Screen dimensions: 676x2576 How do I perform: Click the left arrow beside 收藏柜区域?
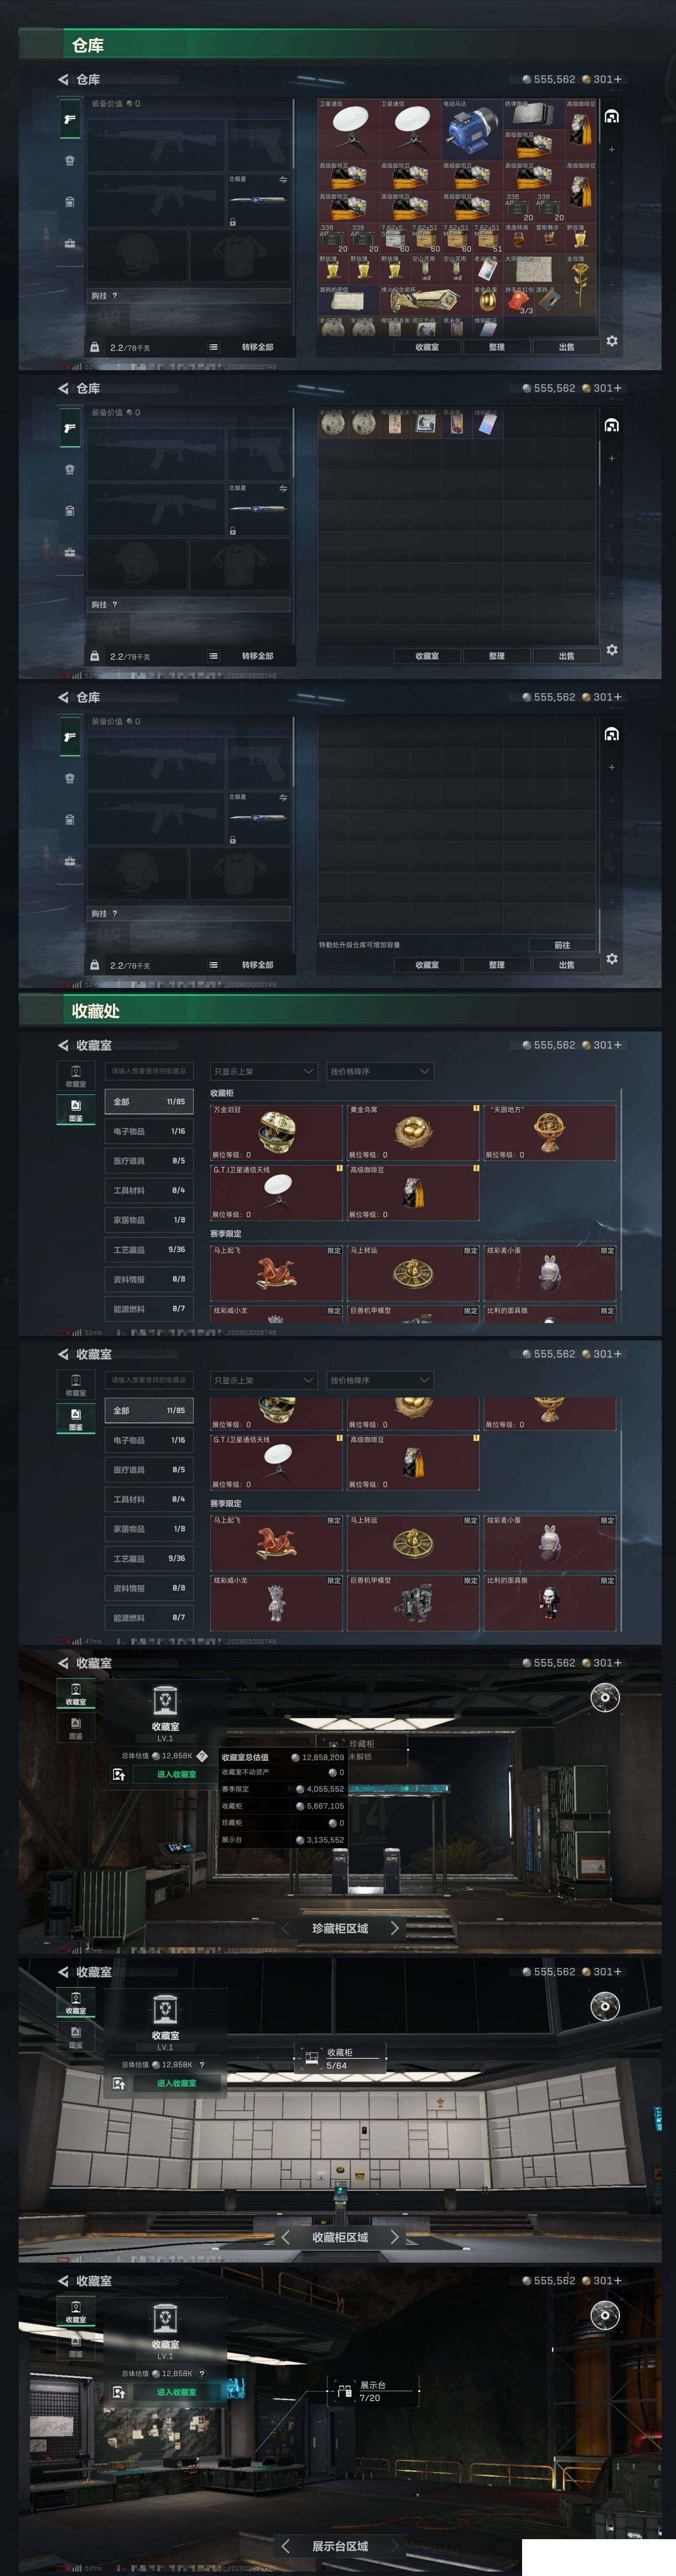pos(285,2236)
